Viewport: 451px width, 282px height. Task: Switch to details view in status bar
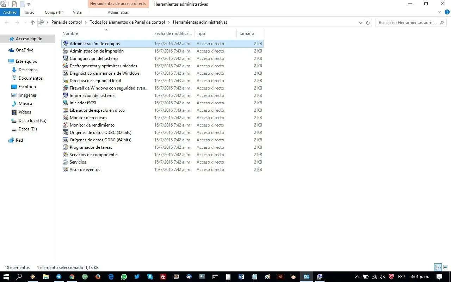point(438,267)
